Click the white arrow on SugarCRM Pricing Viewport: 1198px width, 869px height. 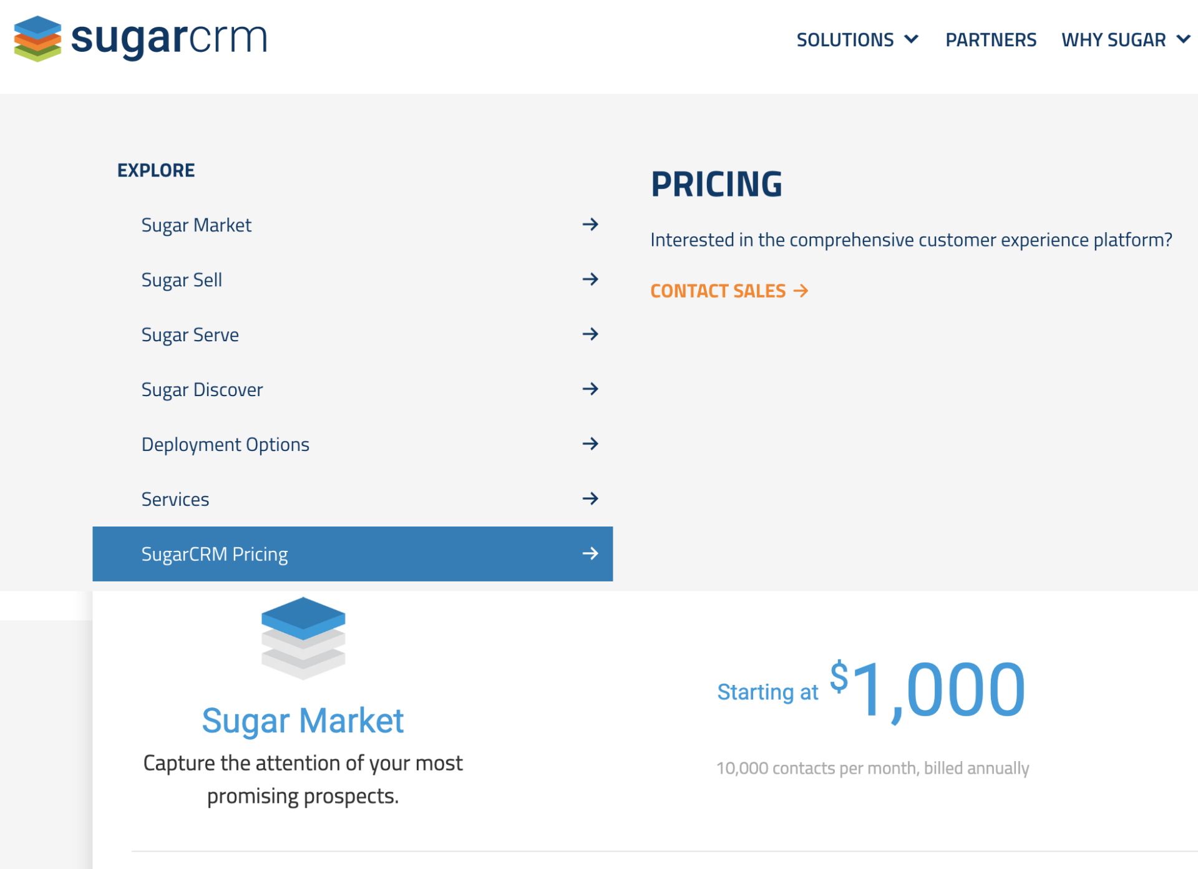coord(590,553)
